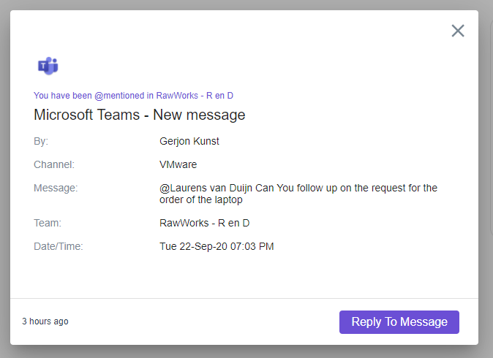This screenshot has width=493, height=358.
Task: Open the '@mentioned in RawWorks - R en D' link
Action: pyautogui.click(x=133, y=96)
